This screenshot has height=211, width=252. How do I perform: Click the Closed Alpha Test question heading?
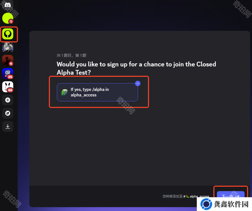[136, 68]
